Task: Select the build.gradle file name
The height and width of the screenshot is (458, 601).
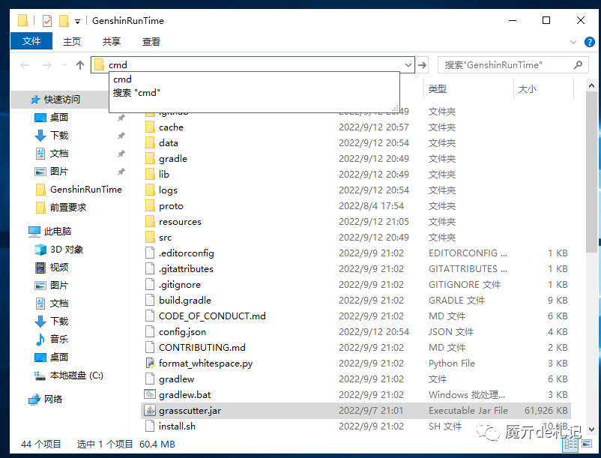Action: coord(185,301)
